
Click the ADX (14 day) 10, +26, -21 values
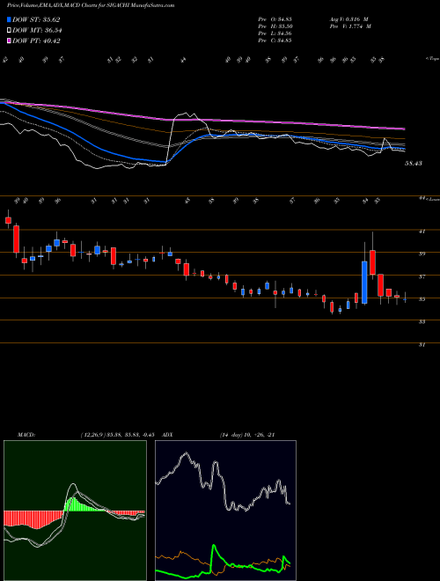[246, 435]
